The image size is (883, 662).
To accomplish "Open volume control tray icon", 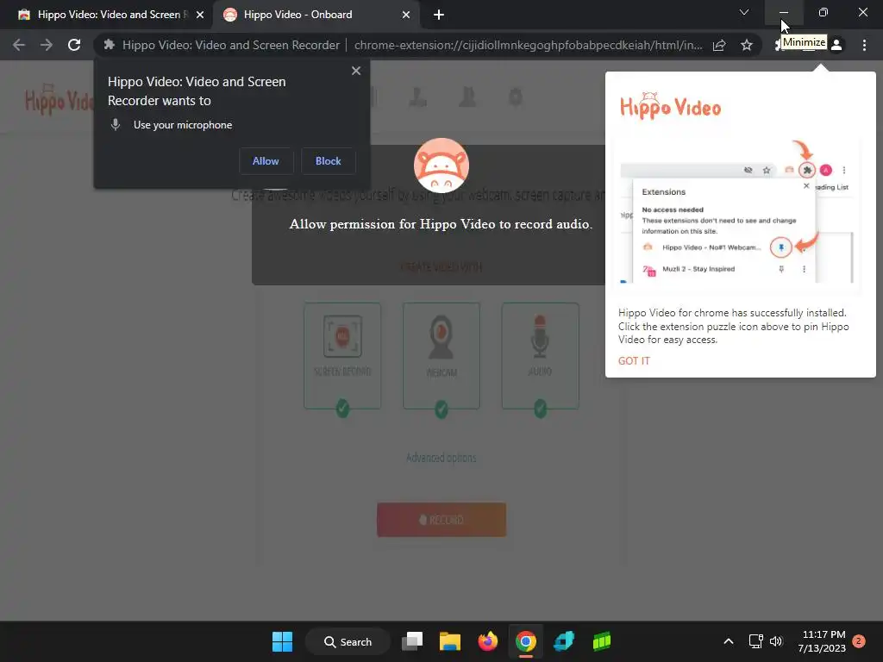I will point(776,641).
